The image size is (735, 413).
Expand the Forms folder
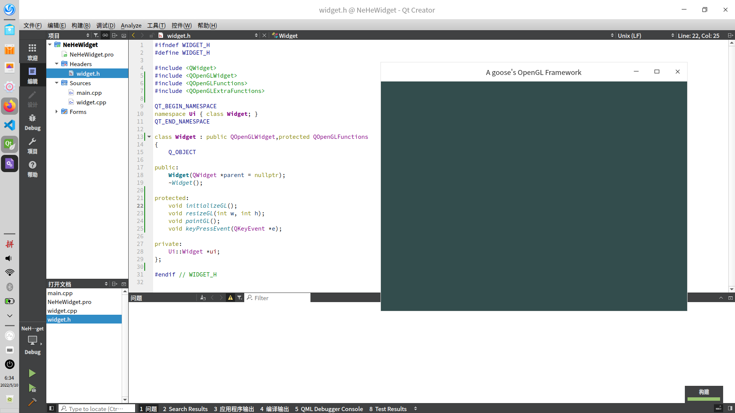[57, 112]
